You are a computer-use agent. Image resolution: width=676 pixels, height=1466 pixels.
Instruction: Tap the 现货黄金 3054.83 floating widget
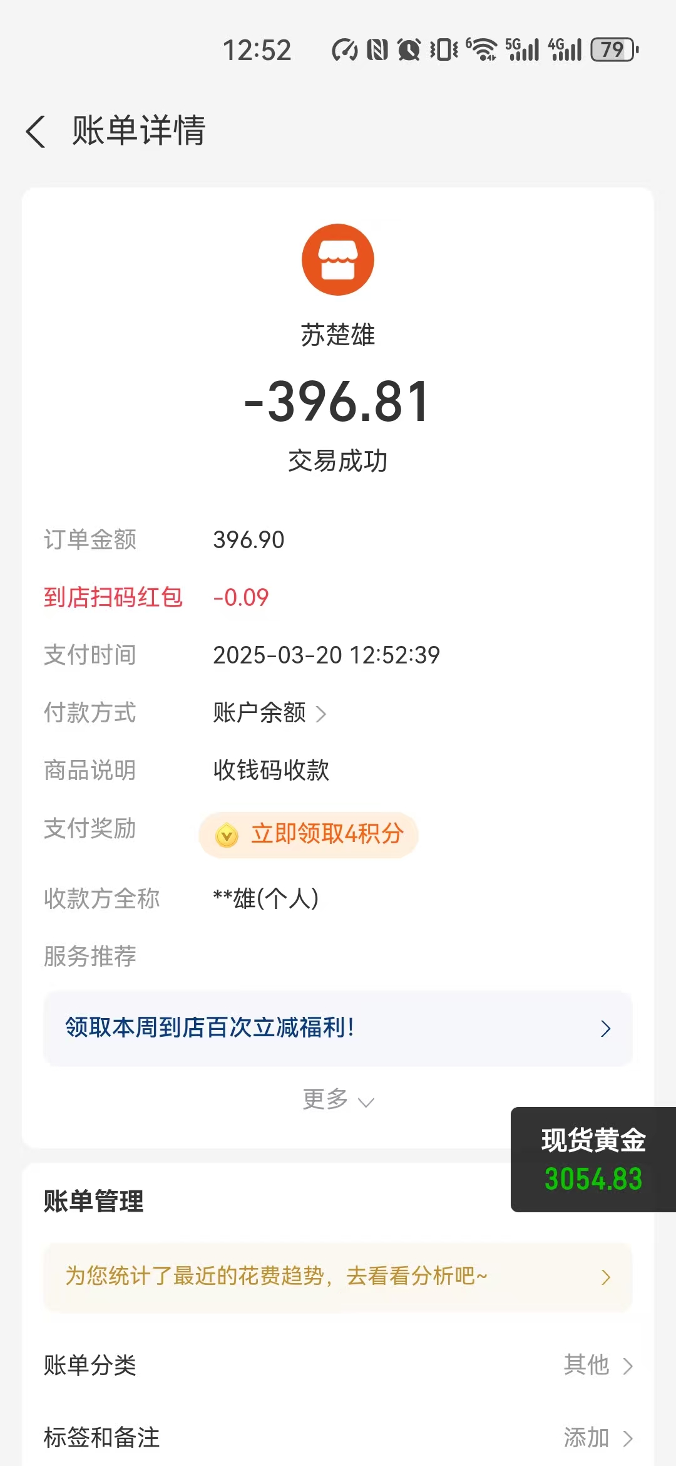click(x=593, y=1160)
